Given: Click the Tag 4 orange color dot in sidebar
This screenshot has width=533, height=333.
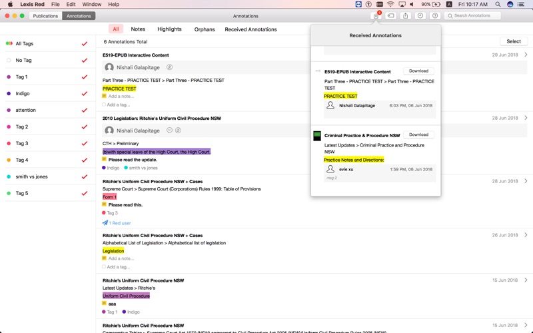Looking at the screenshot, I should coord(9,160).
